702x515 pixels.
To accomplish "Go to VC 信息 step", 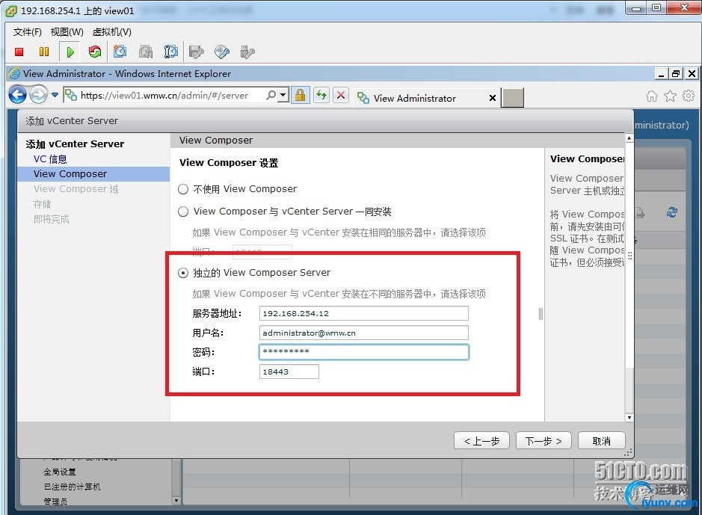I will (x=50, y=159).
